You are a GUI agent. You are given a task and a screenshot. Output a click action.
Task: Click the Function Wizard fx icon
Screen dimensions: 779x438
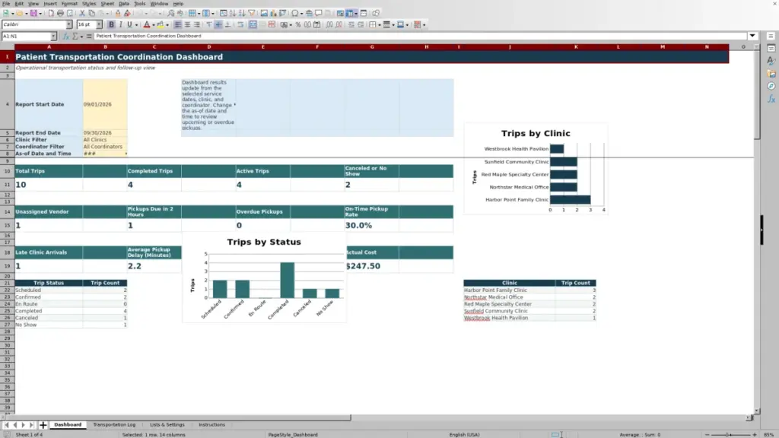coord(65,36)
